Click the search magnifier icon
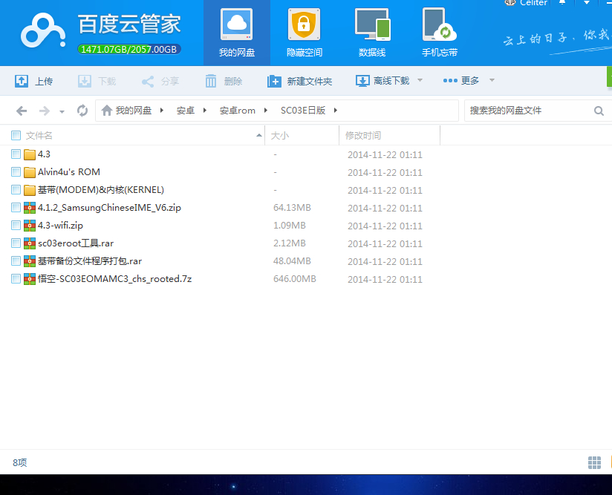The width and height of the screenshot is (612, 495). 599,111
